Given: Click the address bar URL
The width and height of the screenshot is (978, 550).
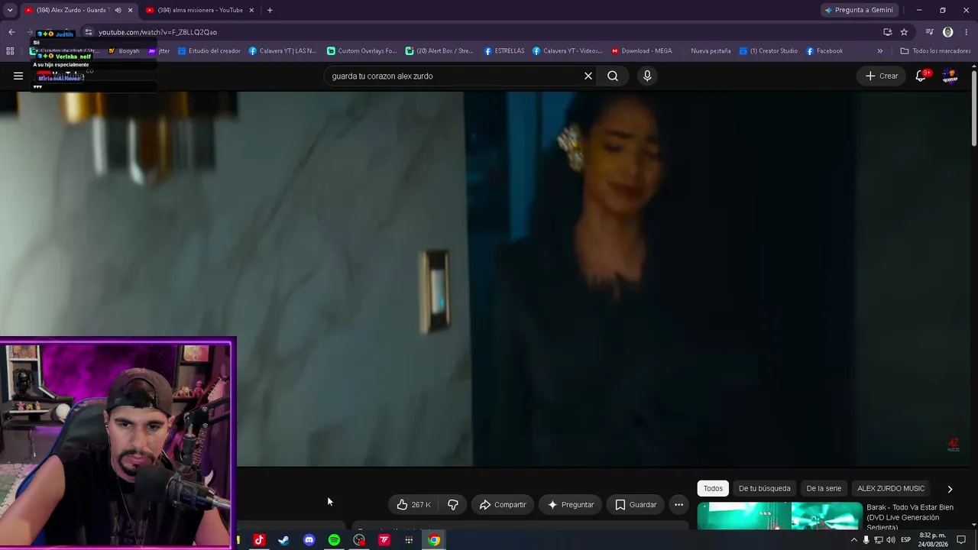Looking at the screenshot, I should (x=157, y=32).
